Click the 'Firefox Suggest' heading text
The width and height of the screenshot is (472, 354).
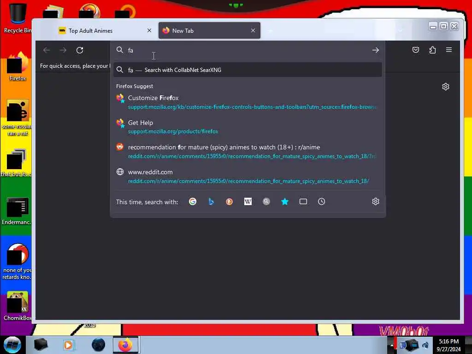click(x=135, y=86)
